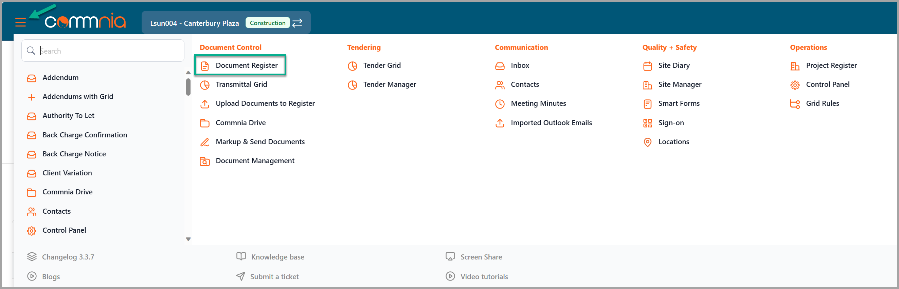Viewport: 899px width, 289px height.
Task: Click the Sign-on QR code icon
Action: tap(647, 123)
